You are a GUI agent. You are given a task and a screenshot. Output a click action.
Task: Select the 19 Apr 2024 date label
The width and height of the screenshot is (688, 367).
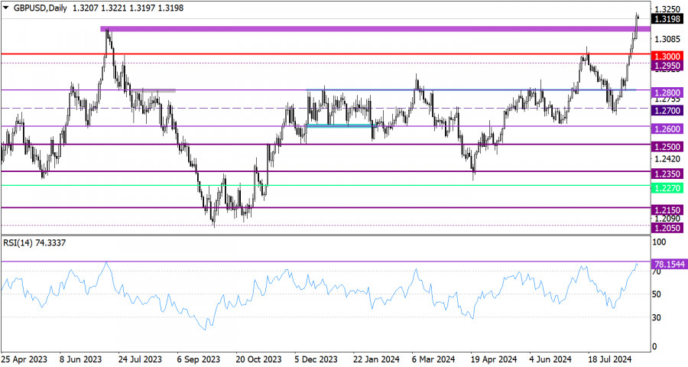(x=494, y=359)
